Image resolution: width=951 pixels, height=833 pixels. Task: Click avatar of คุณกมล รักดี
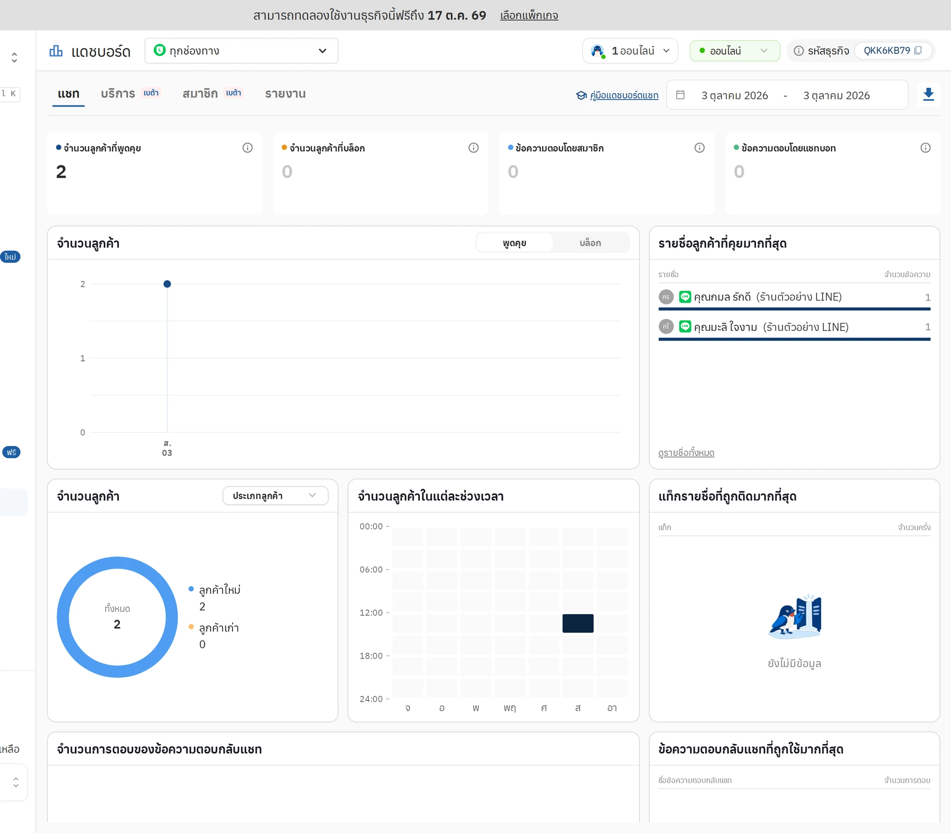coord(666,297)
